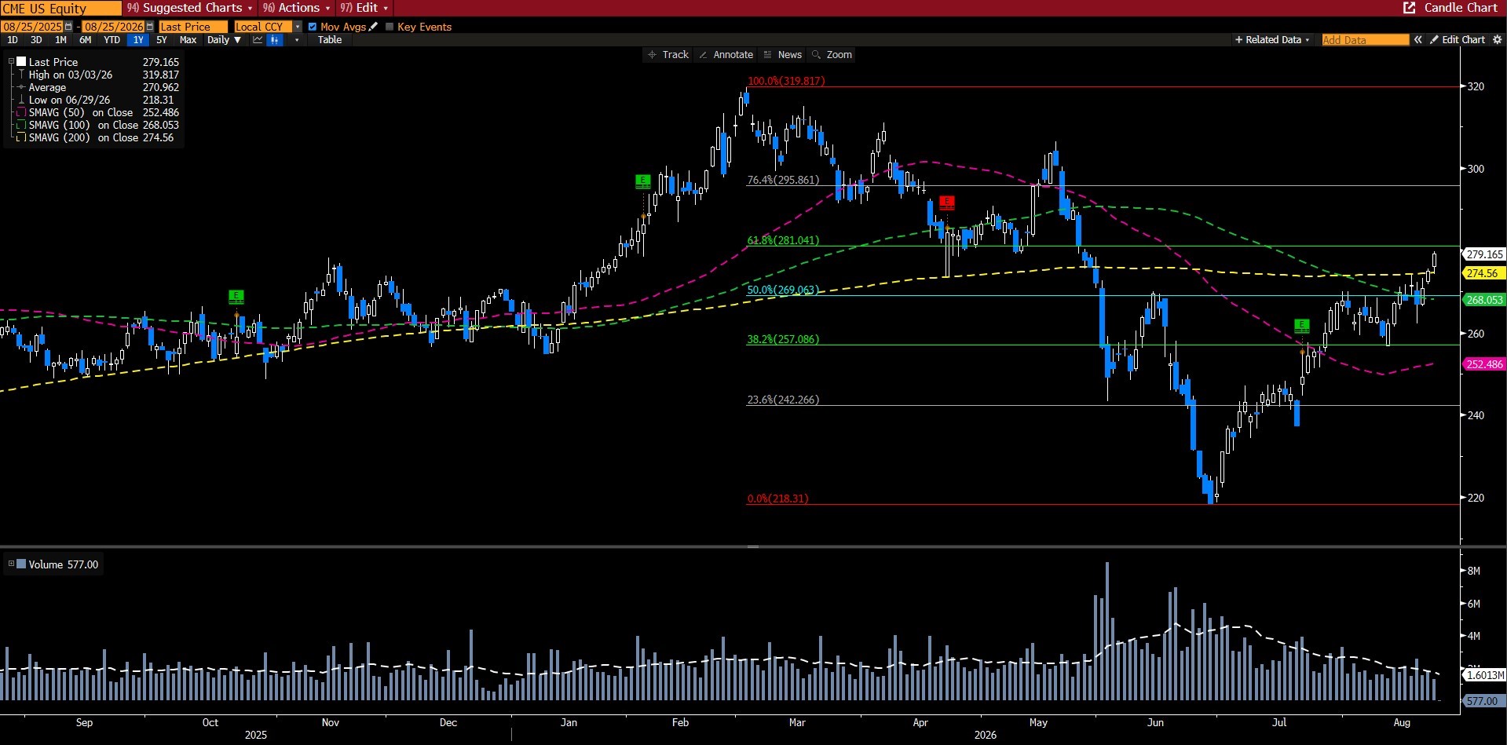
Task: Expand the chart type options arrow
Action: tap(297, 40)
